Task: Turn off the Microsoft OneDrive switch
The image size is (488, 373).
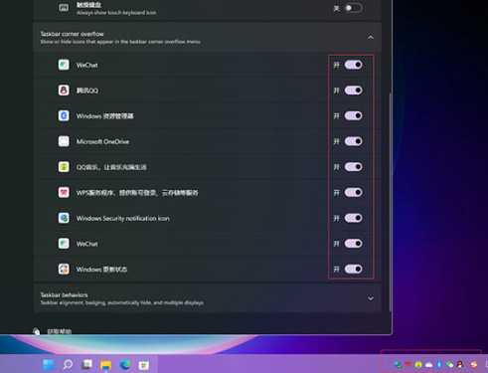Action: 353,141
